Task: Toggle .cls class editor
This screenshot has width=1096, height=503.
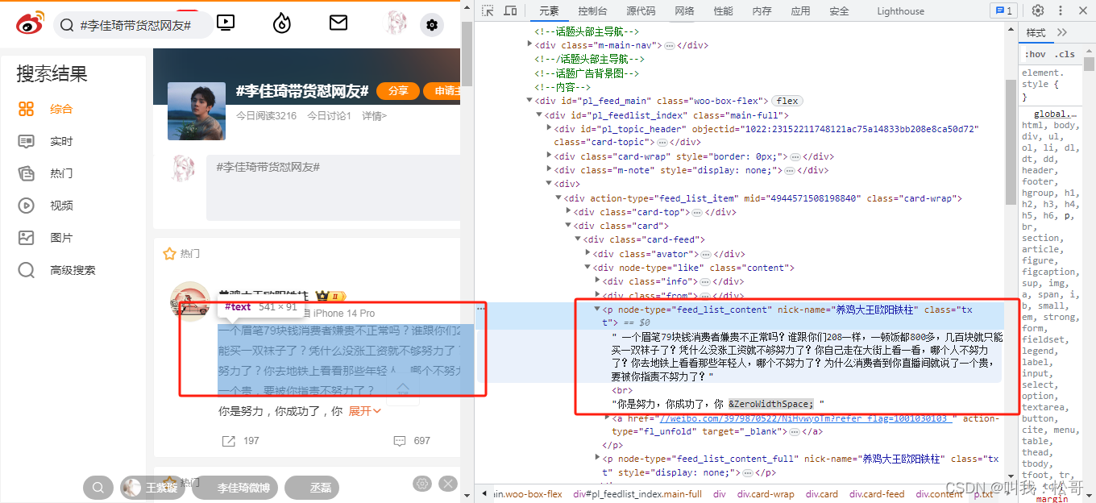Action: click(1065, 54)
